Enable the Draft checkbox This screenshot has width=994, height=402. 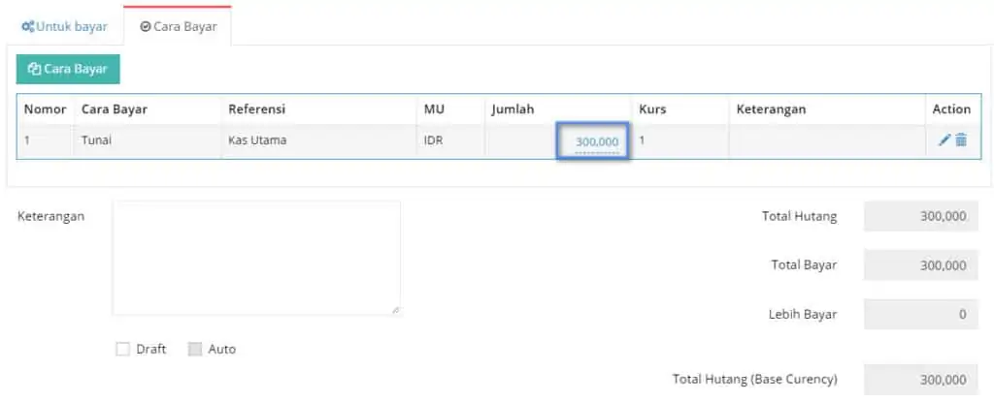122,349
